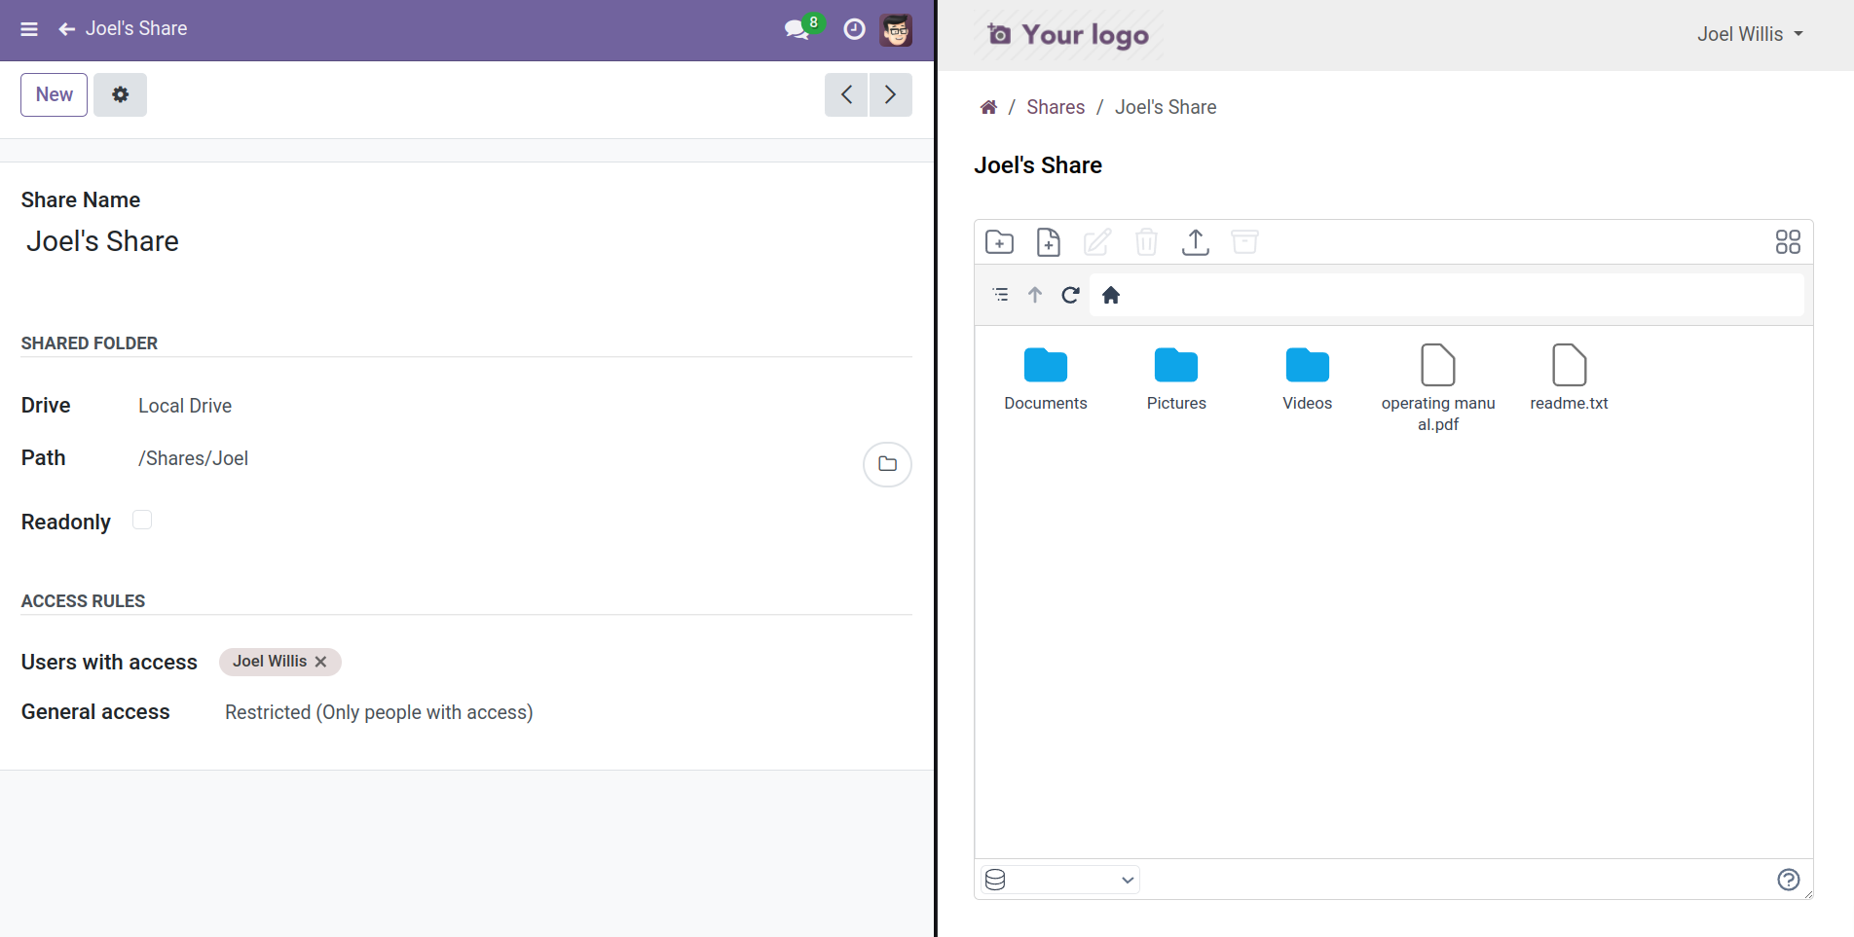
Task: Click the new file icon in file toolbar
Action: click(1049, 242)
